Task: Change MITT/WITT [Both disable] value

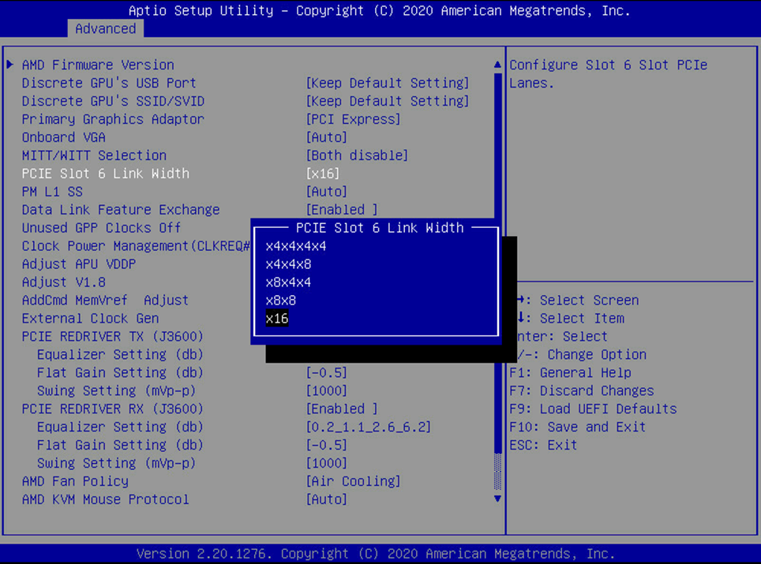Action: coord(357,155)
